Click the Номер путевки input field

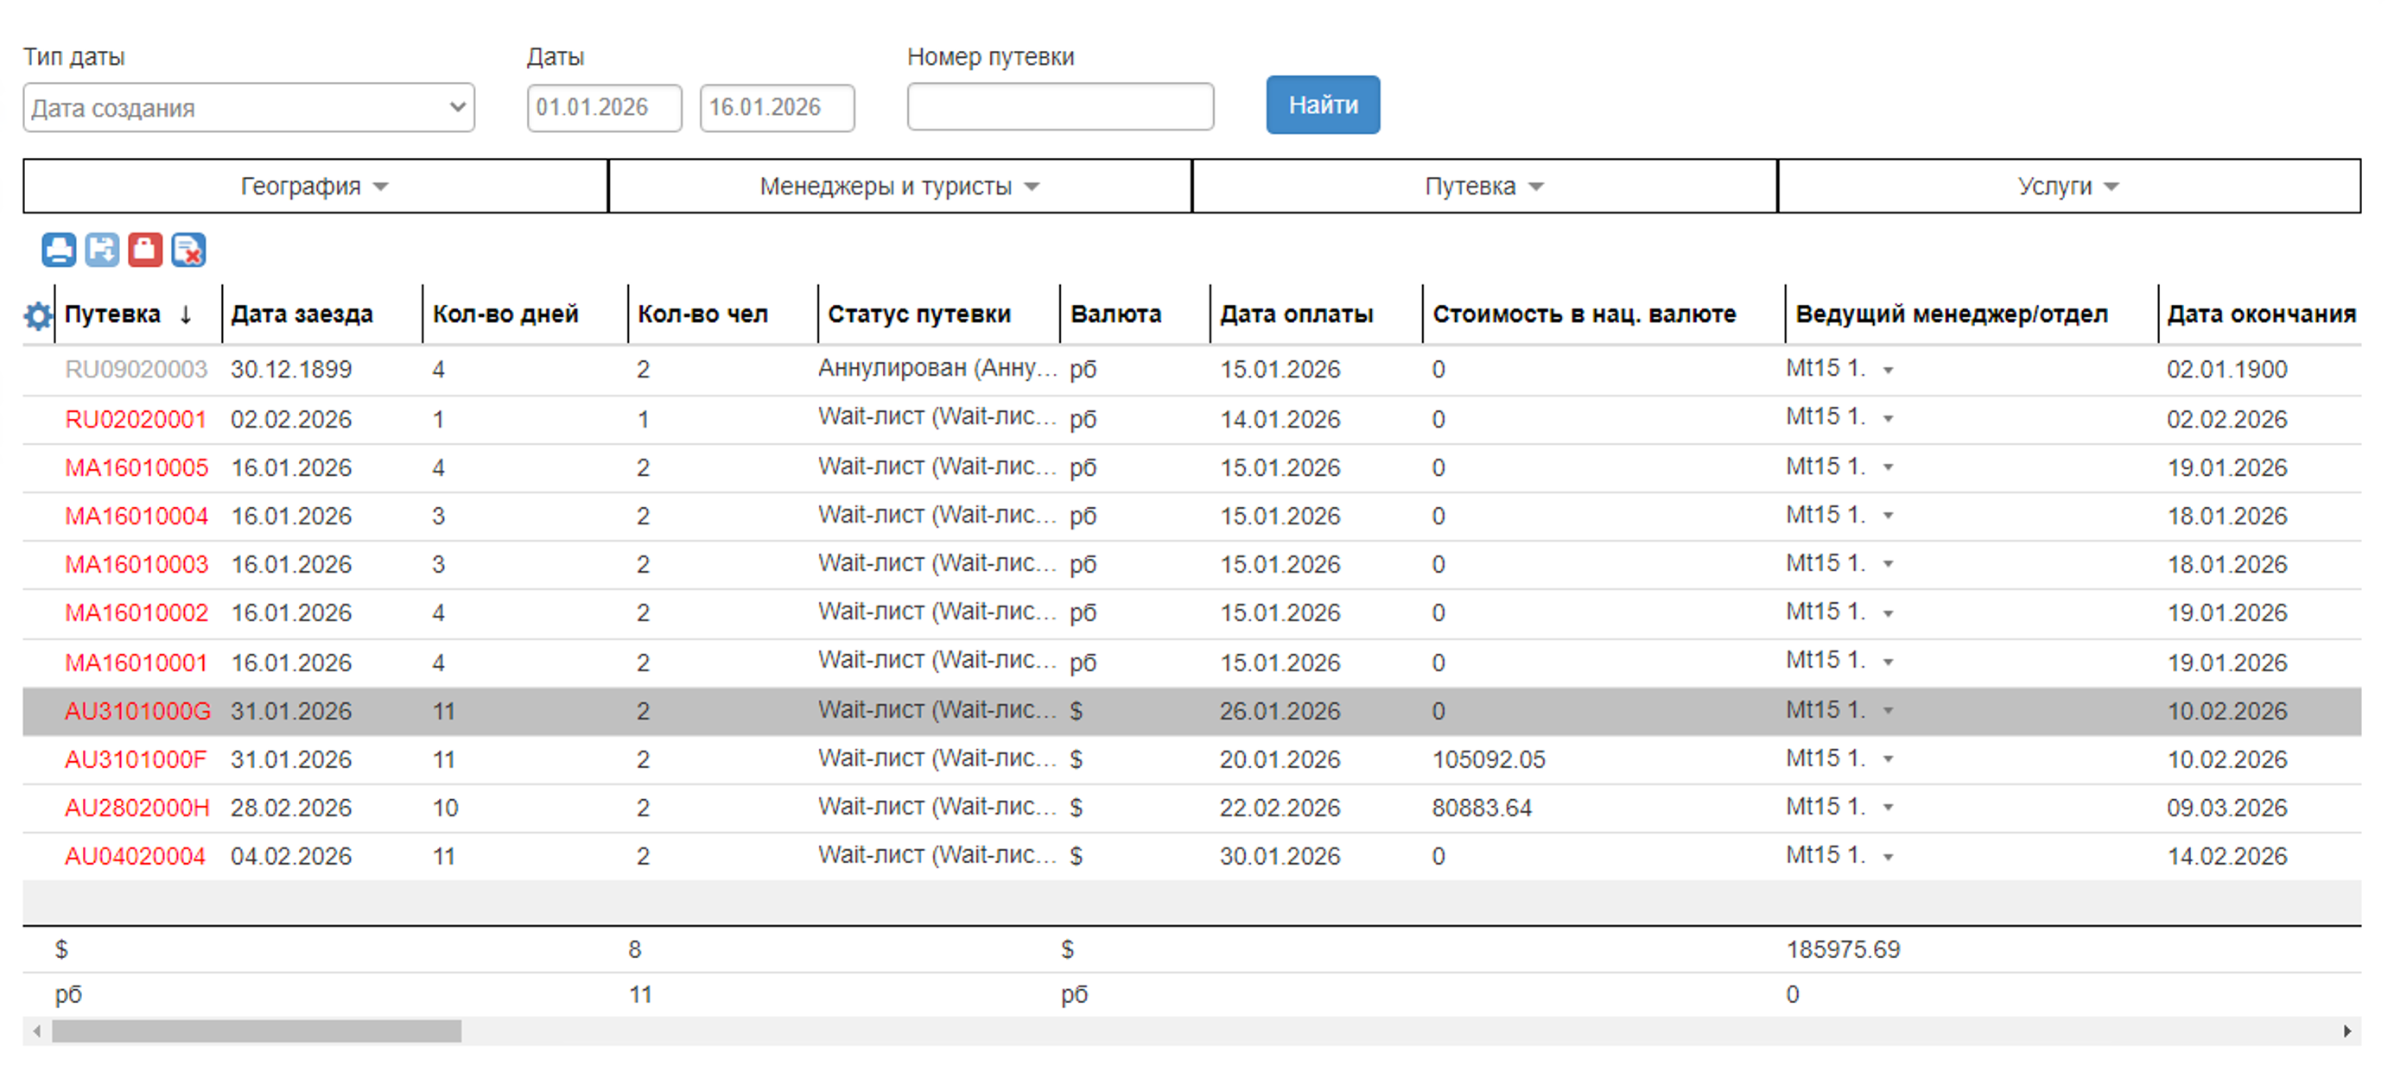(x=1059, y=106)
